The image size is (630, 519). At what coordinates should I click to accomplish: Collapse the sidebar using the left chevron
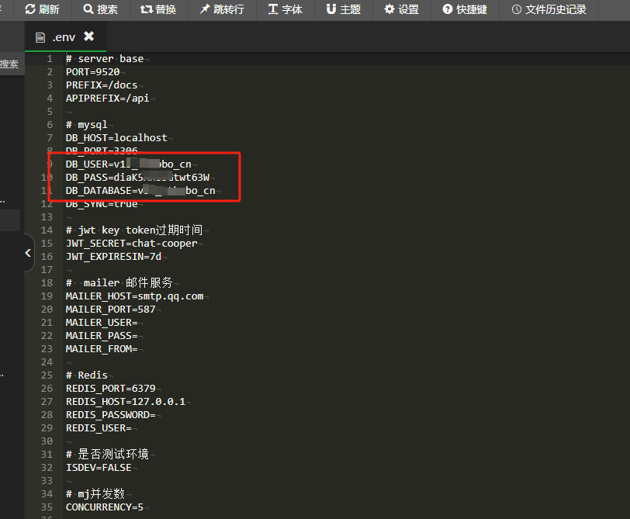(x=27, y=253)
